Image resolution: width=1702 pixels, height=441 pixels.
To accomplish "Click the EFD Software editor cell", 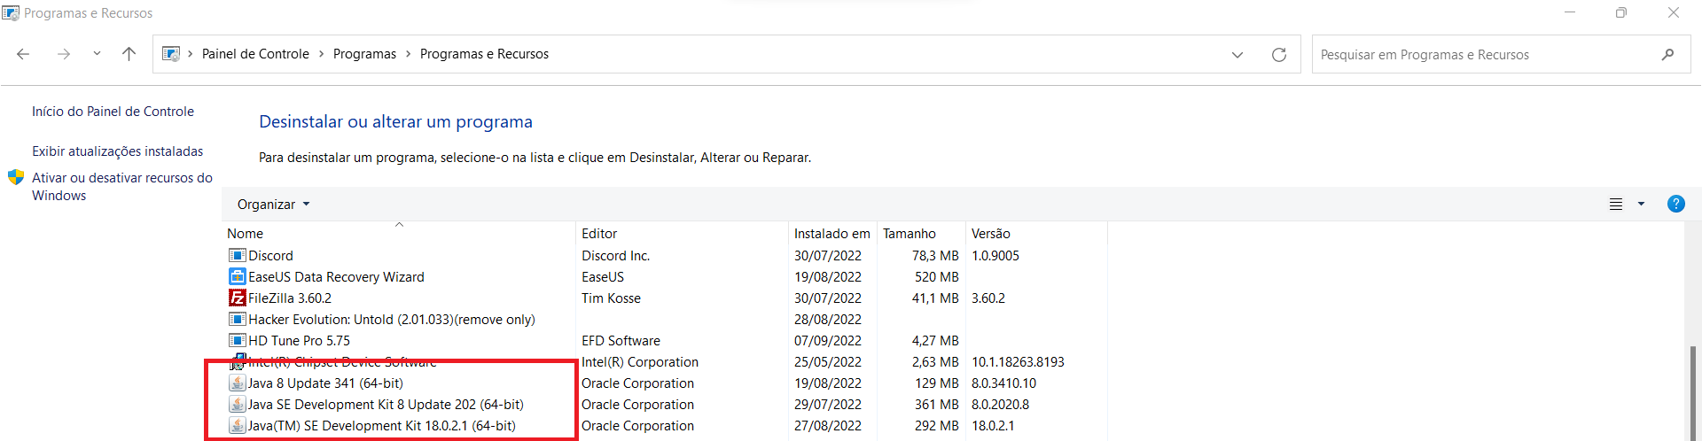I will click(x=621, y=341).
